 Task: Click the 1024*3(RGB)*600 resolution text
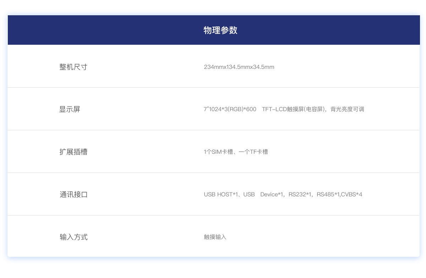pyautogui.click(x=233, y=109)
